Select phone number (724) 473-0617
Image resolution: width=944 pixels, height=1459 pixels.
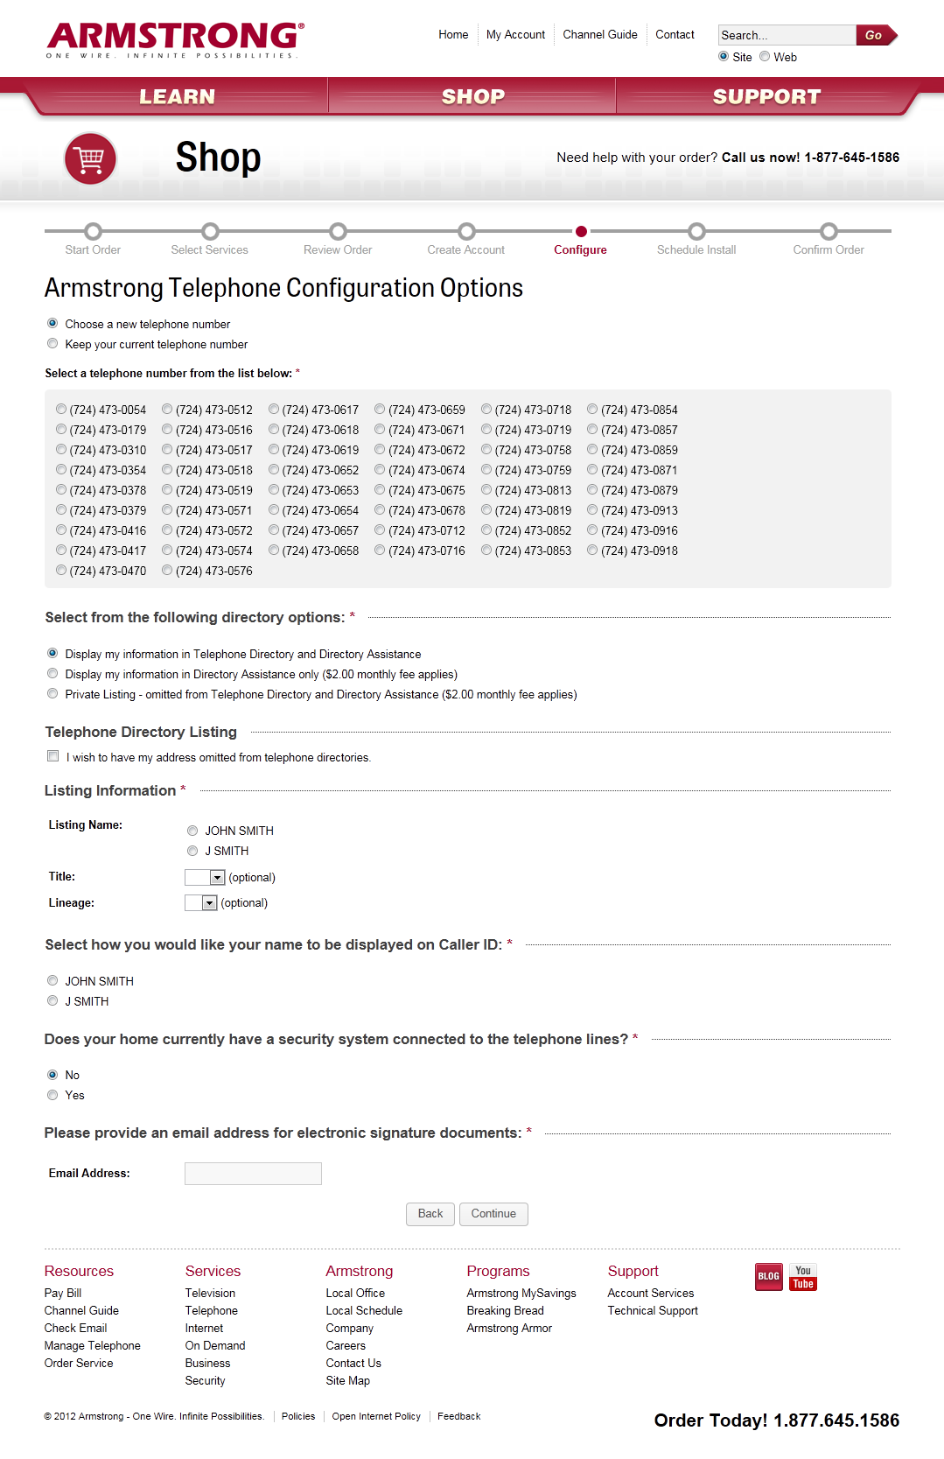point(274,409)
